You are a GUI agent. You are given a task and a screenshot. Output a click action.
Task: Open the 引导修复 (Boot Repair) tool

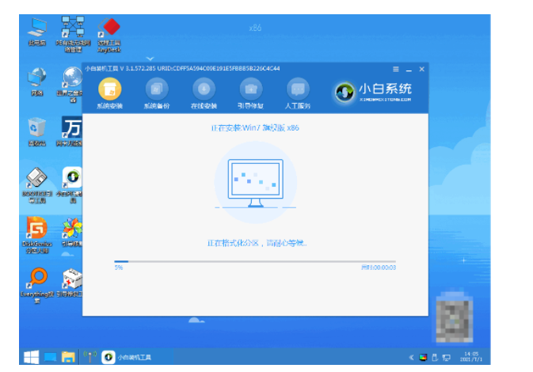click(251, 89)
